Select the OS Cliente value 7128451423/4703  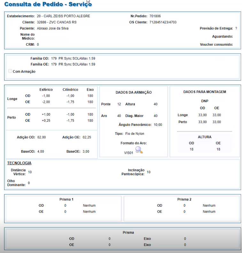click(163, 22)
